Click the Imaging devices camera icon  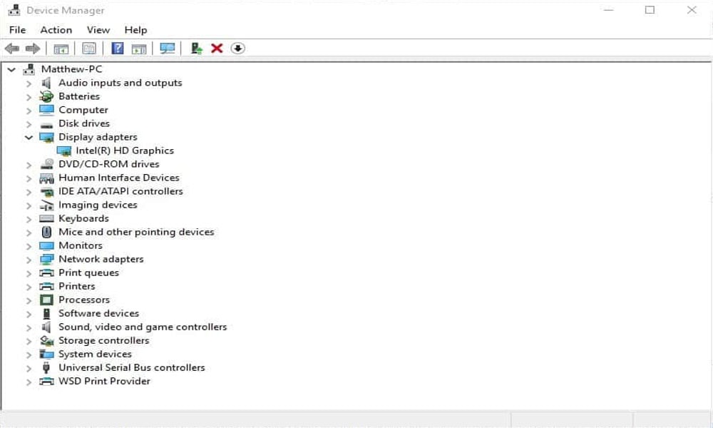46,205
